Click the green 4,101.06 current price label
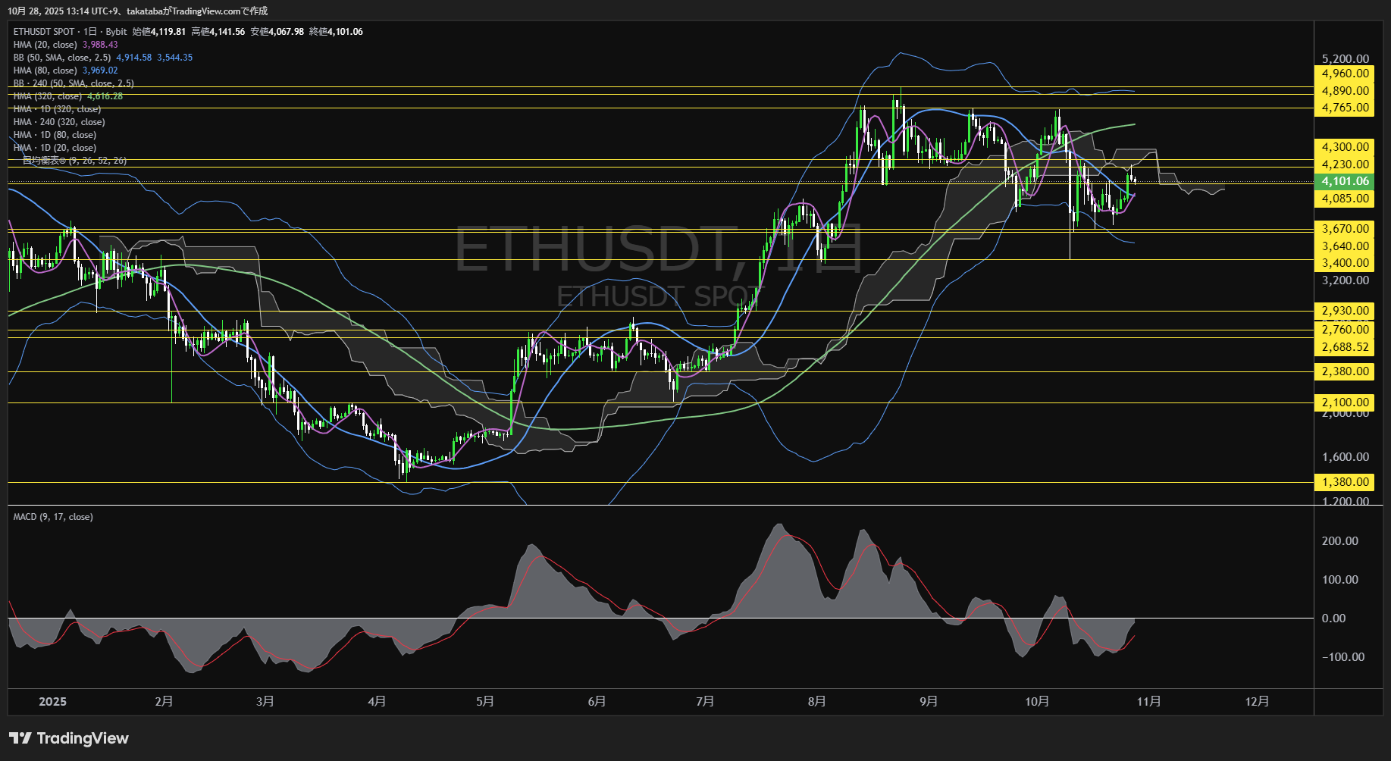Image resolution: width=1391 pixels, height=761 pixels. [1344, 181]
